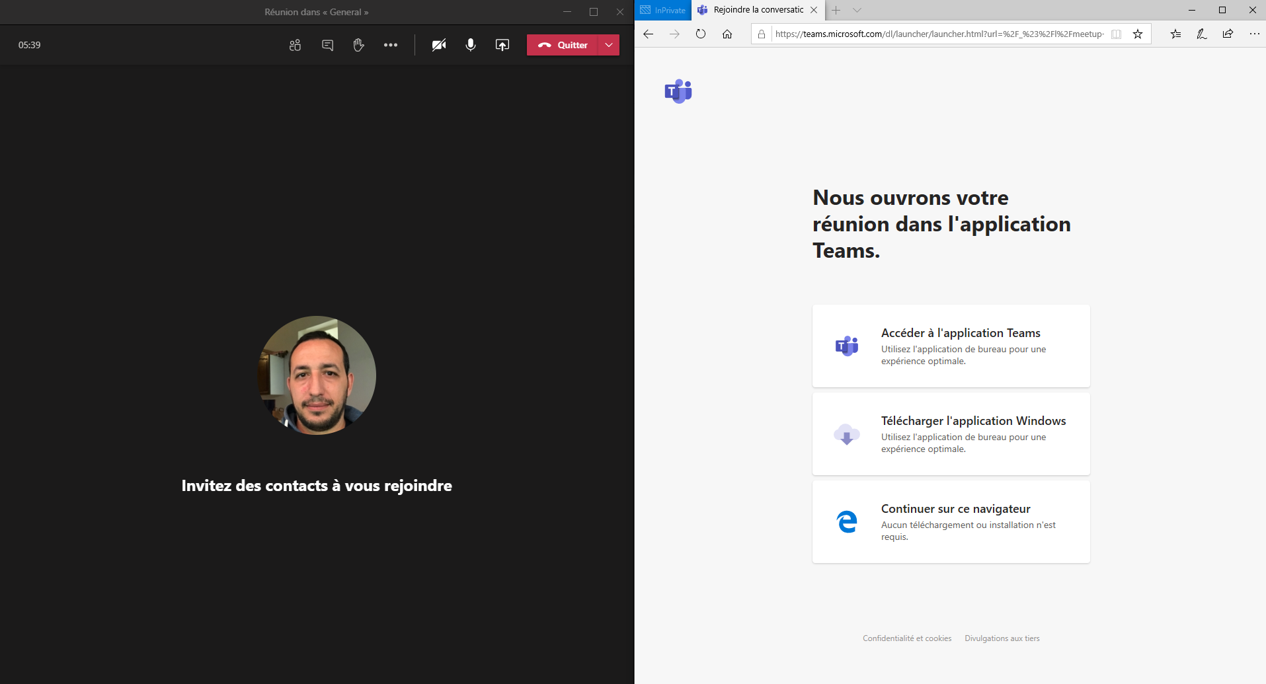Open the meeting chat panel
This screenshot has width=1266, height=684.
tap(327, 45)
